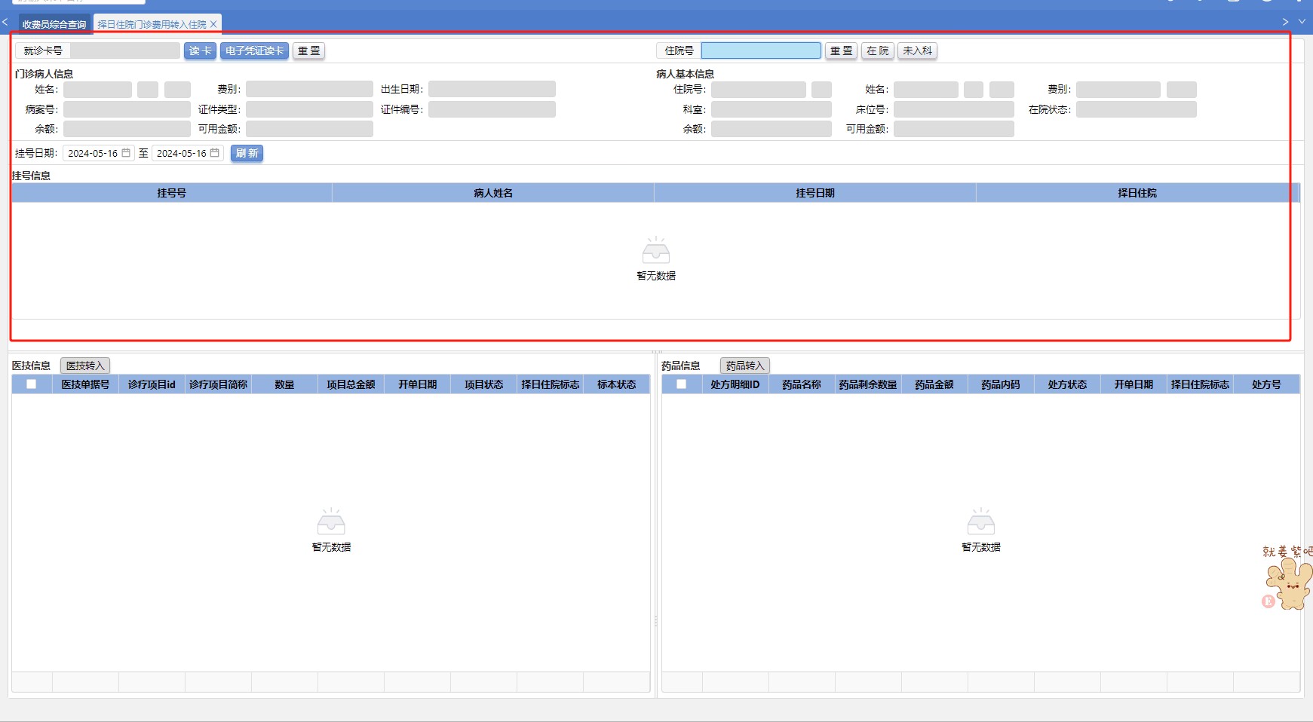The image size is (1313, 722).
Task: Click 重置 button beside 住院号 field
Action: point(841,50)
